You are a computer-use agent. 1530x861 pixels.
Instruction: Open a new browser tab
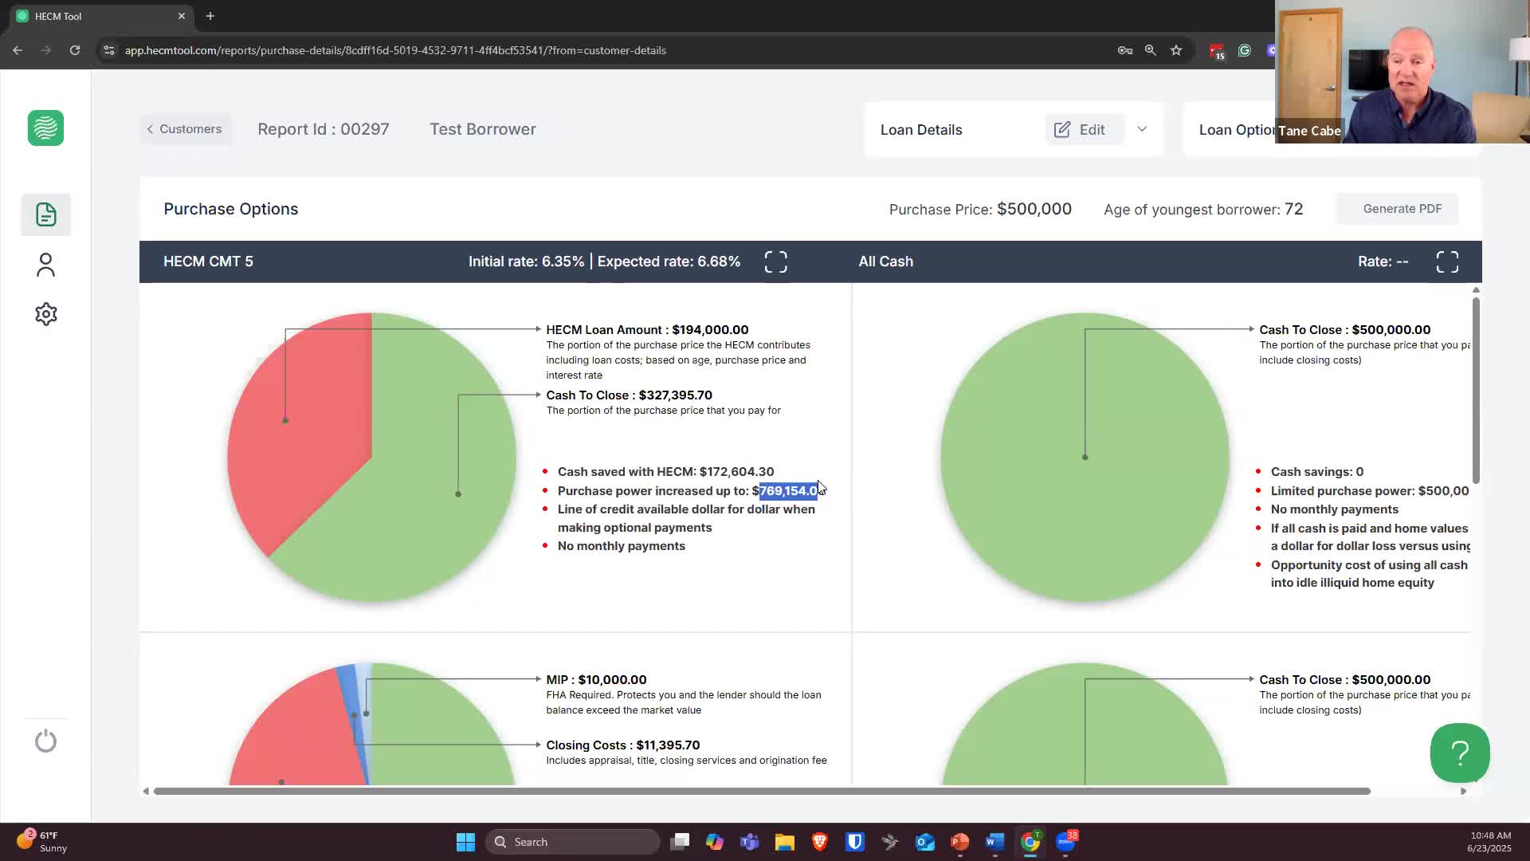(210, 16)
